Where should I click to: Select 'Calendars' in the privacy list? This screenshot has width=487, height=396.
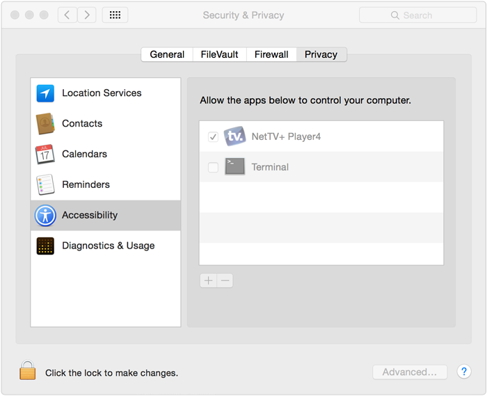click(x=106, y=154)
